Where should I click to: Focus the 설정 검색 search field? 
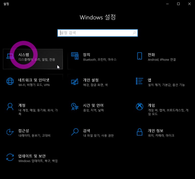point(96,33)
